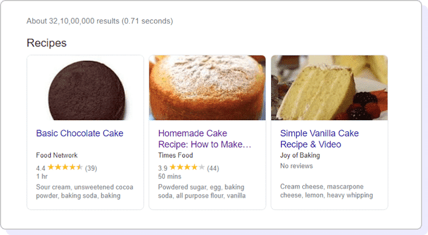Click the Joy of Baking source label
This screenshot has width=428, height=235.
pos(300,155)
